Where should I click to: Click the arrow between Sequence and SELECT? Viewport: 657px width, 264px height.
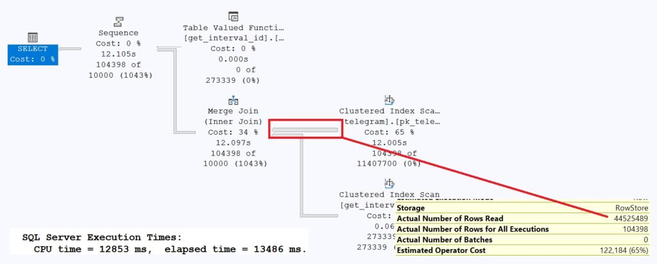69,49
